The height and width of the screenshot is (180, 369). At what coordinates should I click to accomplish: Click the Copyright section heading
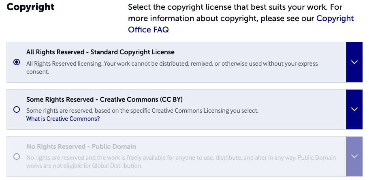tap(31, 7)
